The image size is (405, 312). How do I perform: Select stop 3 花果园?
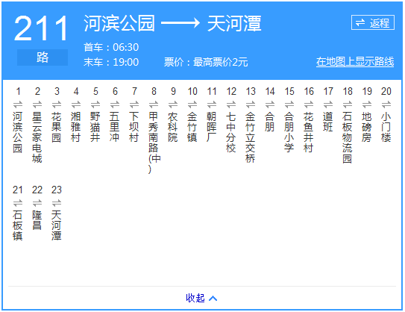click(x=57, y=127)
